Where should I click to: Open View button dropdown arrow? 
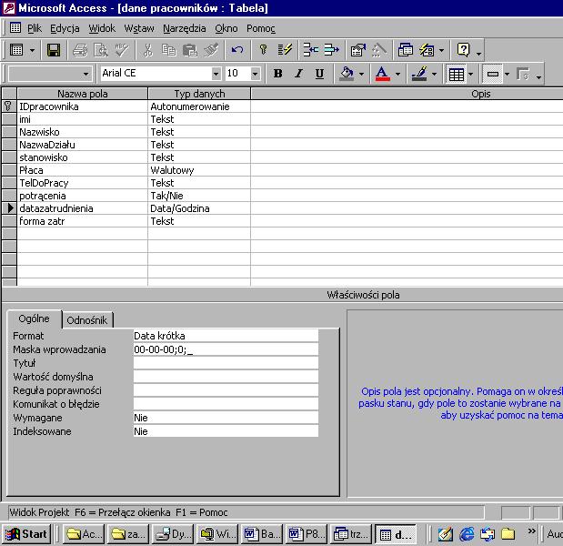pyautogui.click(x=32, y=50)
